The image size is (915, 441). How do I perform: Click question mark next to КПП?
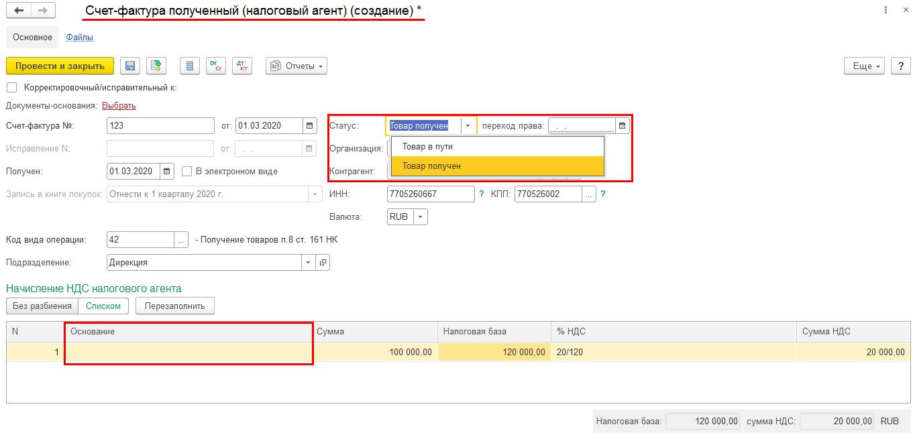pyautogui.click(x=602, y=194)
